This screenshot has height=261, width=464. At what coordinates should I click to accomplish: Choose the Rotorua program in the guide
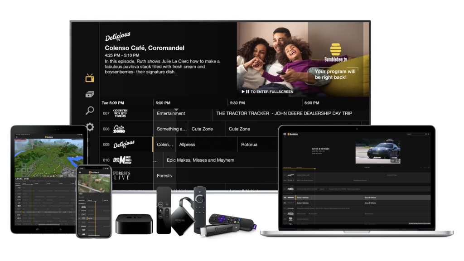click(249, 145)
